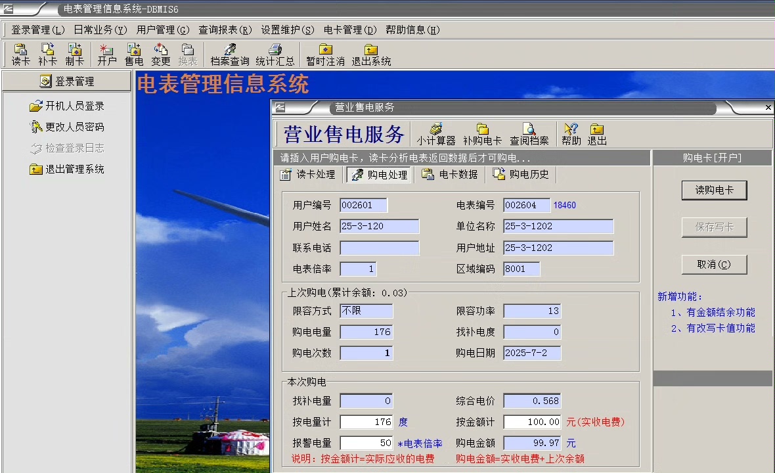Click the 限容功率 field showing 13
The image size is (775, 473).
(532, 311)
